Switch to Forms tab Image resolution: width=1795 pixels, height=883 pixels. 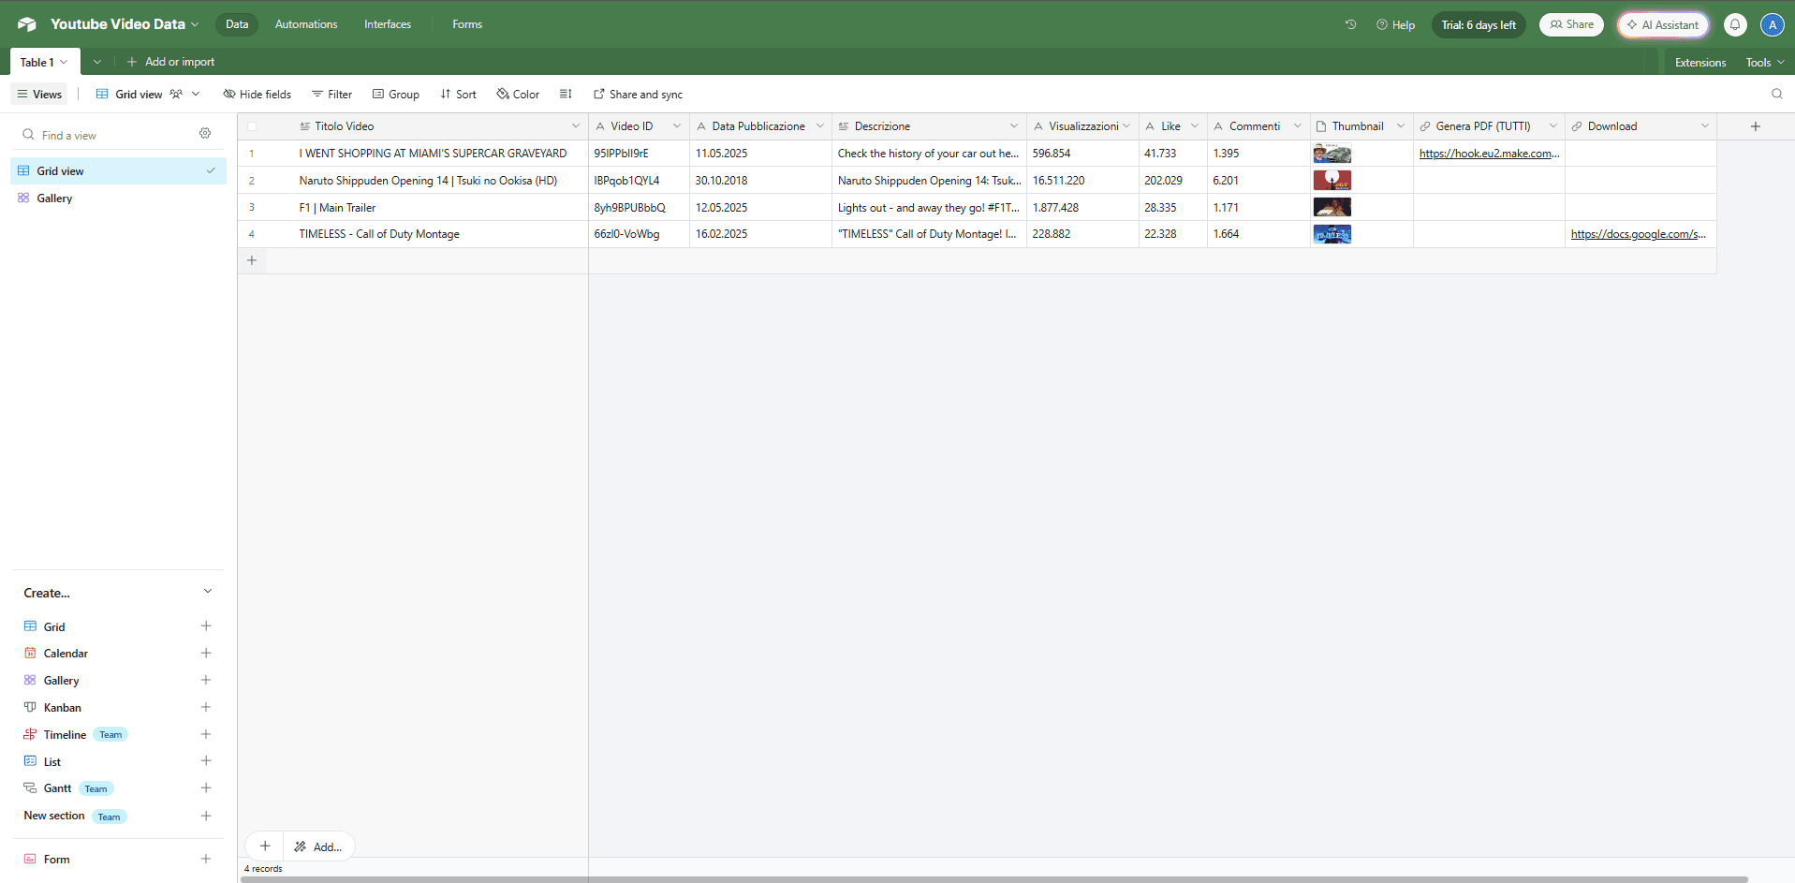point(467,24)
